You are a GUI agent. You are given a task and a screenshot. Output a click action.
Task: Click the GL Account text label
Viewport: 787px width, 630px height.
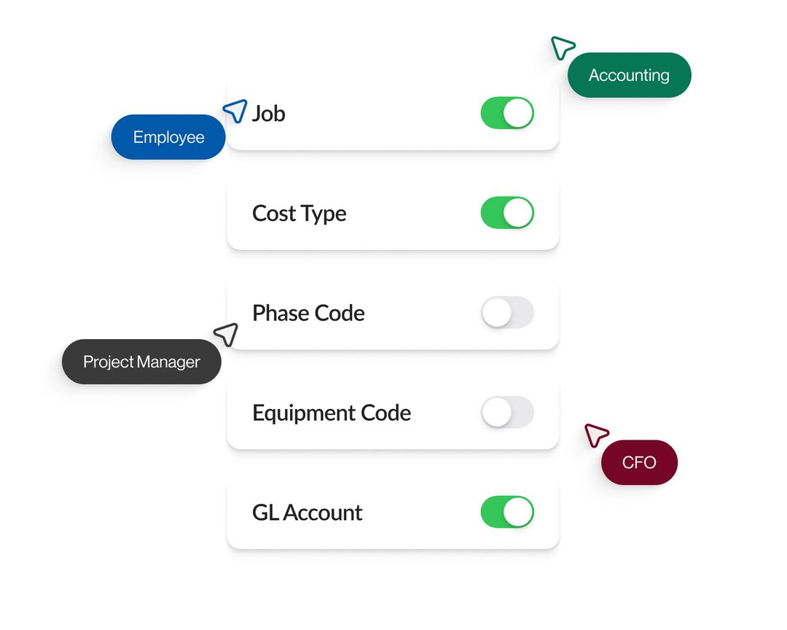307,512
